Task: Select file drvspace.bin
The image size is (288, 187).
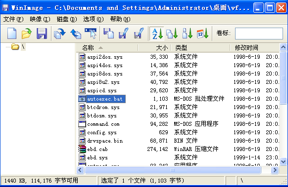Action: pyautogui.click(x=105, y=141)
